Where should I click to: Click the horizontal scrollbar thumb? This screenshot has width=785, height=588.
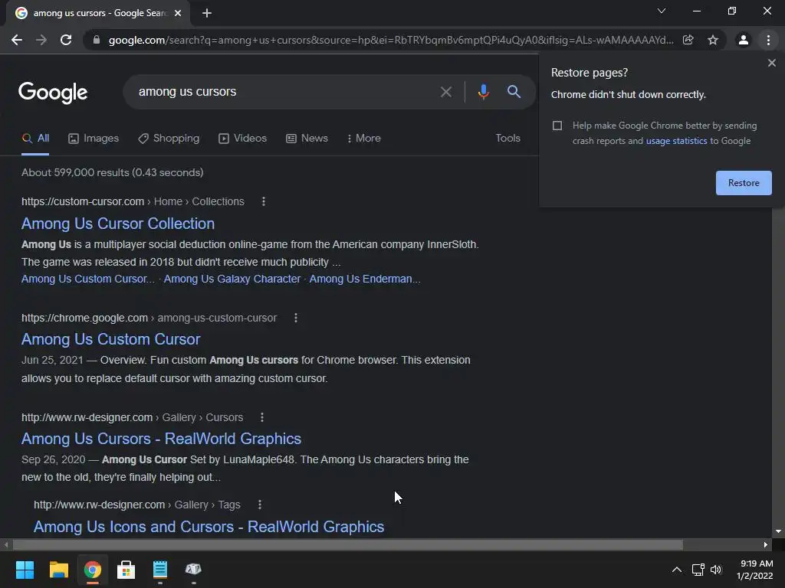point(348,545)
